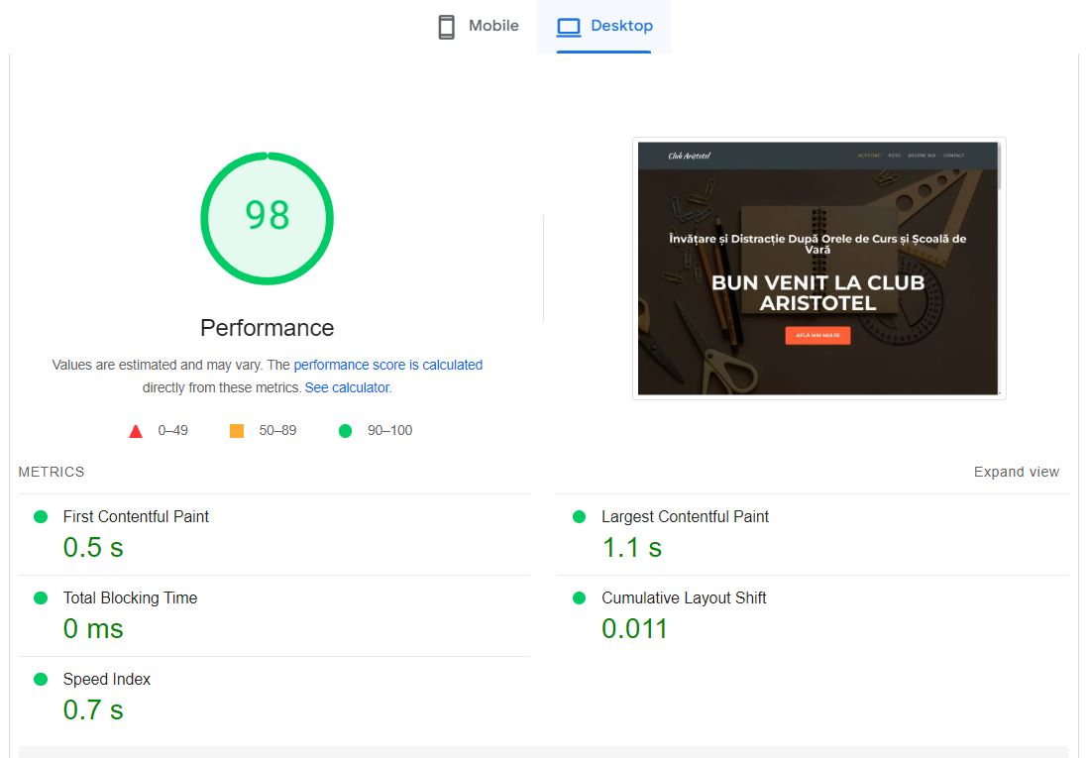Expand the First Contentful Paint metric
1087x758 pixels.
[136, 516]
